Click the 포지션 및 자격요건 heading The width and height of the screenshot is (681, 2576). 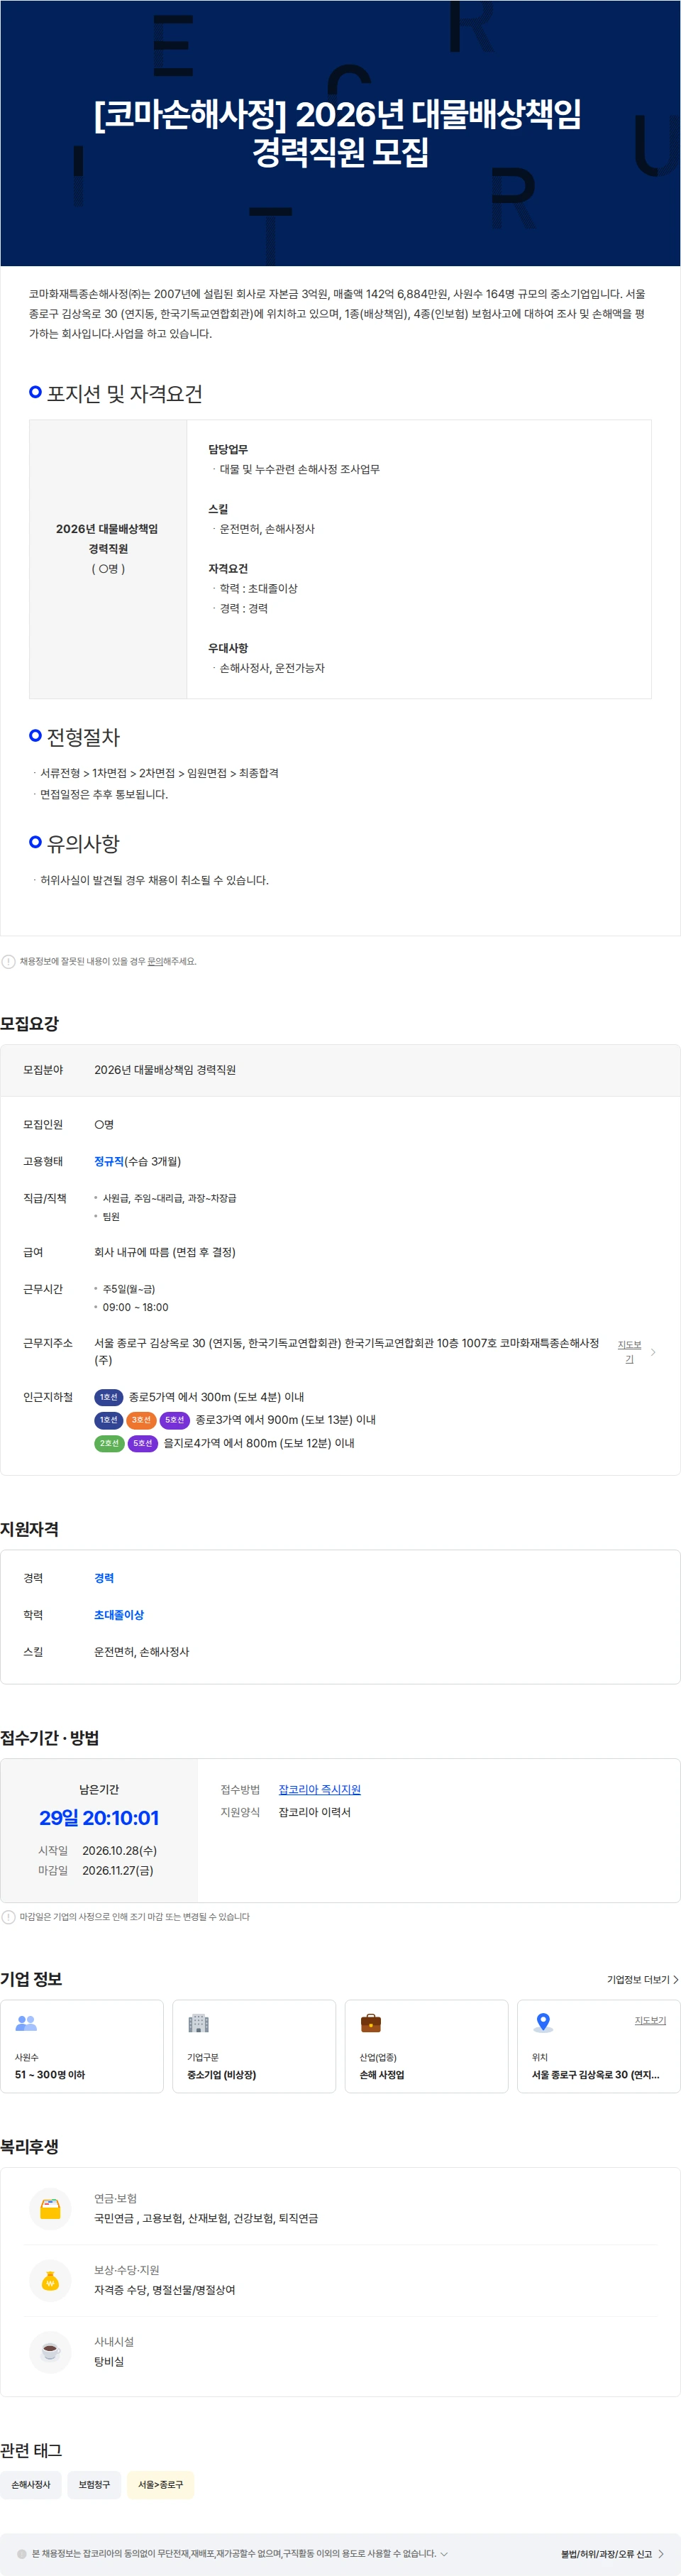(124, 394)
